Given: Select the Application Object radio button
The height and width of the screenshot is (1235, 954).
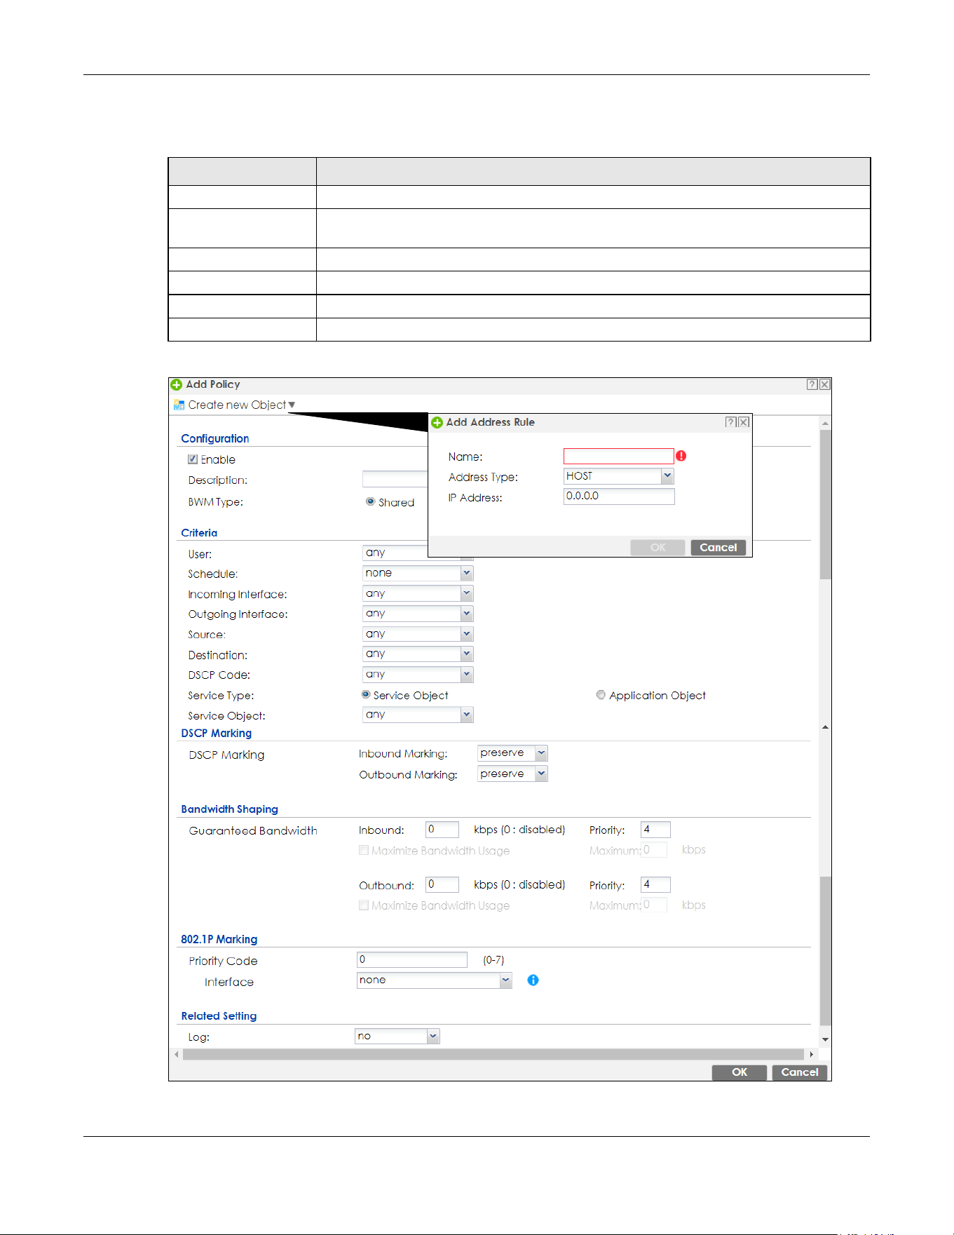Looking at the screenshot, I should coord(601,695).
